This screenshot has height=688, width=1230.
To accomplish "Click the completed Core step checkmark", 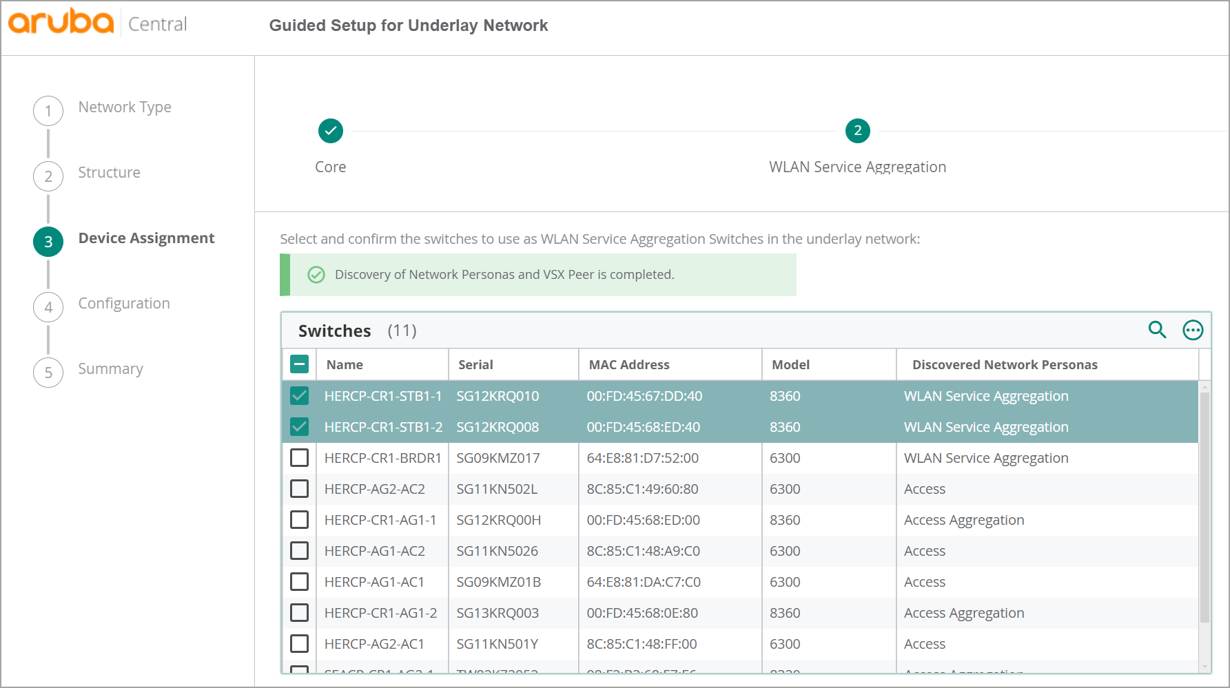I will click(331, 130).
